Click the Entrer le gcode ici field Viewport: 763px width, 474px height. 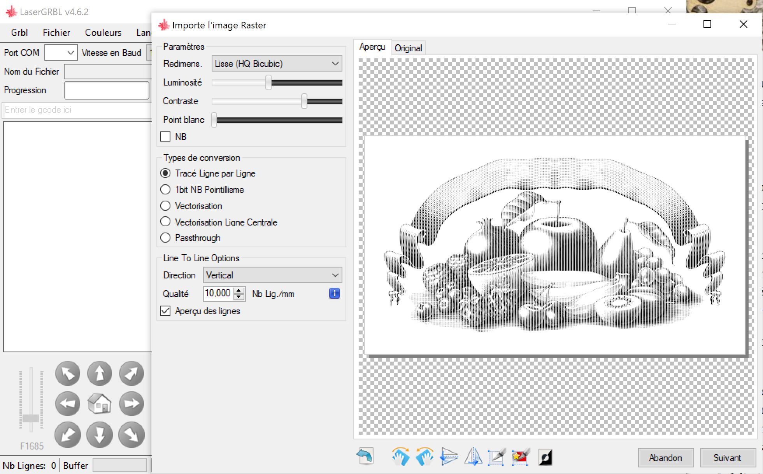coord(77,110)
